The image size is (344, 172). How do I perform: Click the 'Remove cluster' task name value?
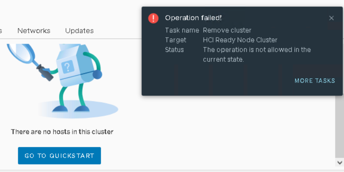click(227, 30)
